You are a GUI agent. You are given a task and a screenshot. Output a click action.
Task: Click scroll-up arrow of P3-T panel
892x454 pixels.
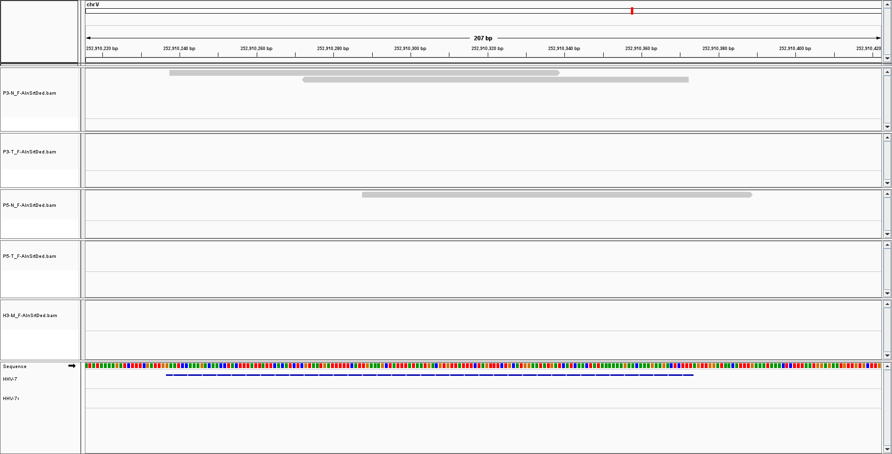[887, 138]
